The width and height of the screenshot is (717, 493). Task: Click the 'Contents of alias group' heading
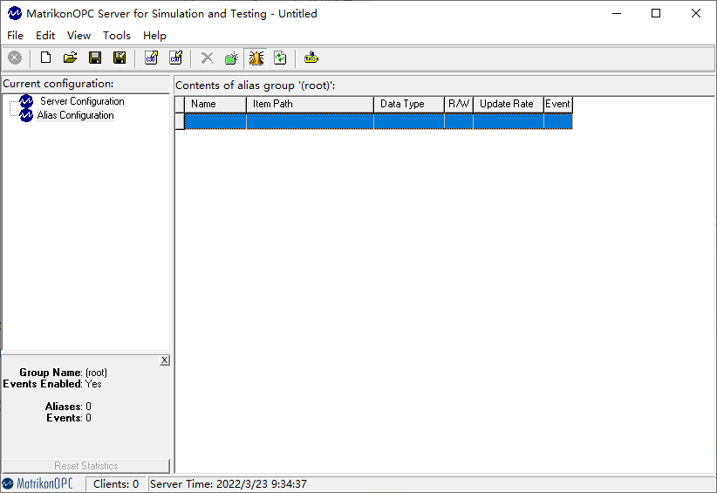point(256,86)
